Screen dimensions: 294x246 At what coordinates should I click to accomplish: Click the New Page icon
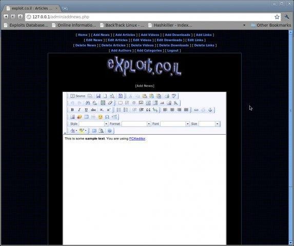[105, 96]
